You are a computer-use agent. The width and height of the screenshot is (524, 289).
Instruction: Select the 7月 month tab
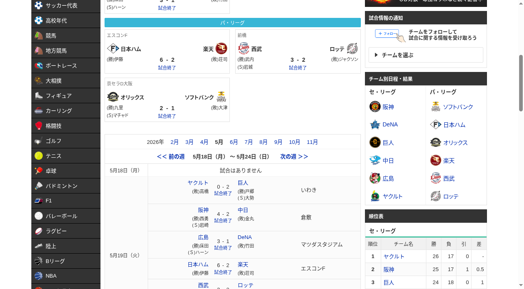pyautogui.click(x=249, y=142)
